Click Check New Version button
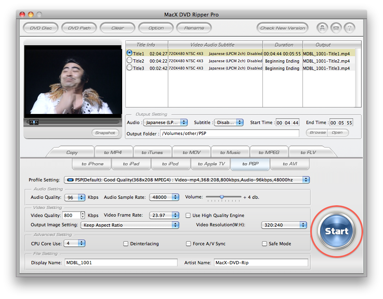383x299 pixels. tap(283, 28)
